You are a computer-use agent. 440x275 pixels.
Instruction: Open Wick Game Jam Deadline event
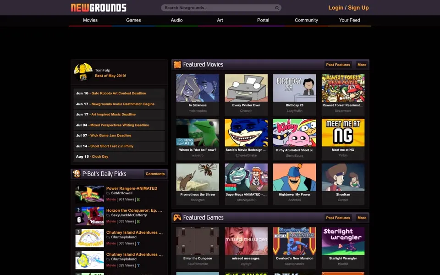pos(110,136)
